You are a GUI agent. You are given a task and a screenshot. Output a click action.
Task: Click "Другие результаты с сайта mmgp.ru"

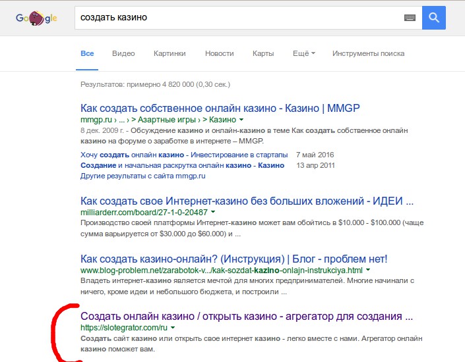143,176
